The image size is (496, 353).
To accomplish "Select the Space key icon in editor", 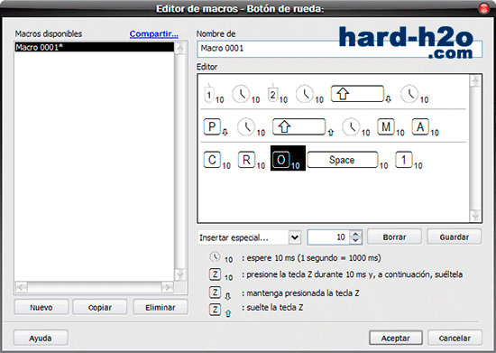I will [343, 160].
